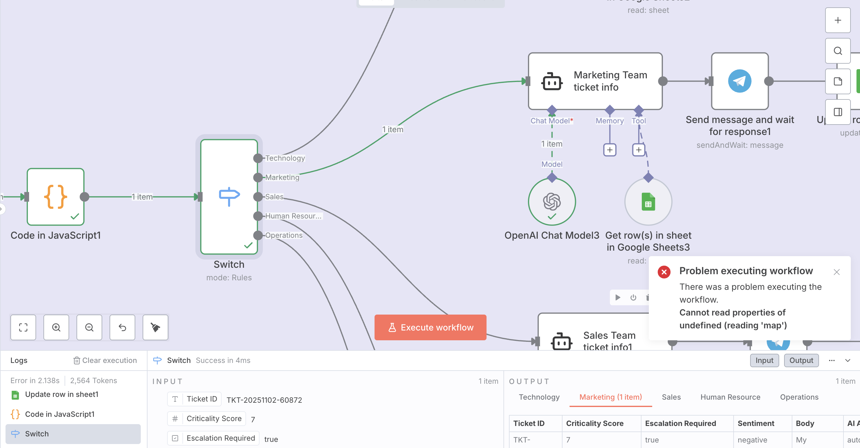Reset canvas zoom with the undo arrow icon
The width and height of the screenshot is (860, 448).
[122, 327]
